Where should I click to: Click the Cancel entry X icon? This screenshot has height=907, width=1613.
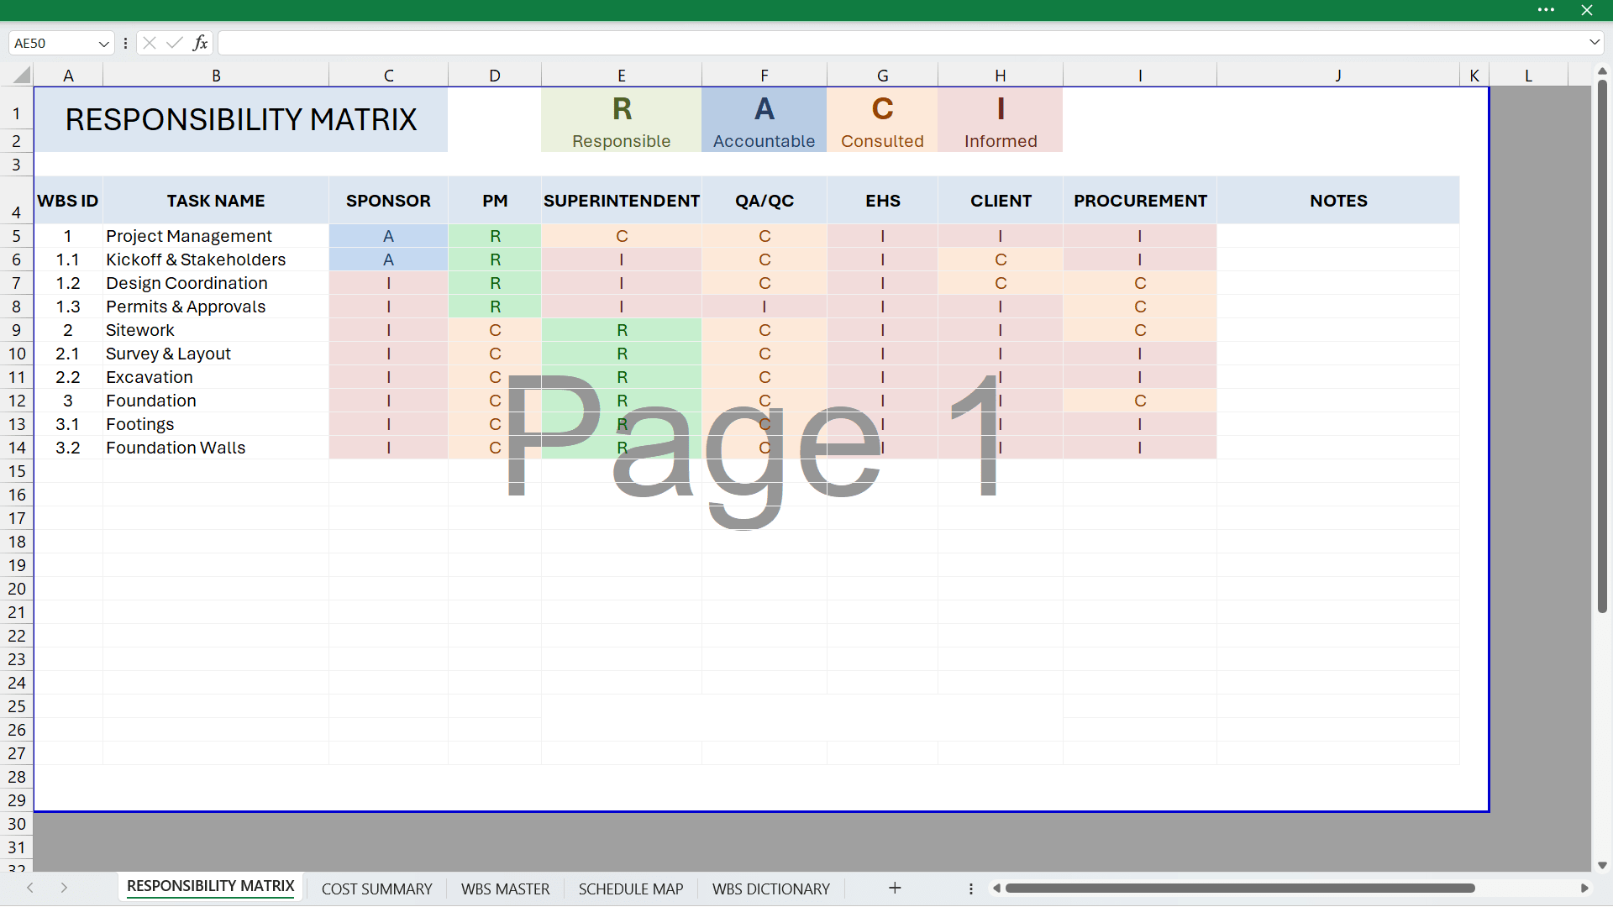pyautogui.click(x=150, y=43)
